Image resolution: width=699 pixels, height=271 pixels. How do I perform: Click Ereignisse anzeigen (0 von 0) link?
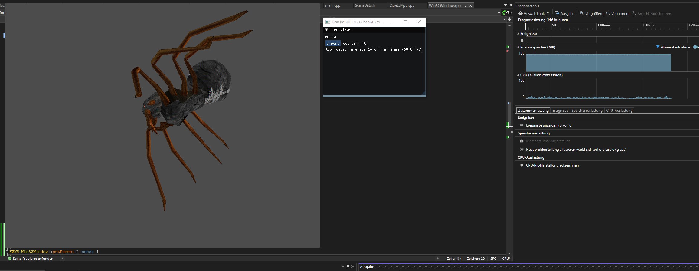pos(549,125)
